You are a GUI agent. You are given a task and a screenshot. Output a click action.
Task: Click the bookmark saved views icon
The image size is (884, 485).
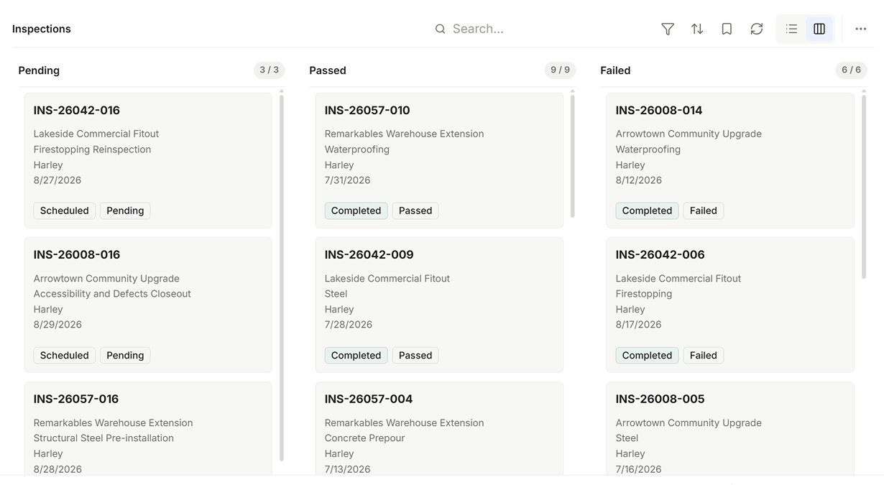tap(727, 29)
